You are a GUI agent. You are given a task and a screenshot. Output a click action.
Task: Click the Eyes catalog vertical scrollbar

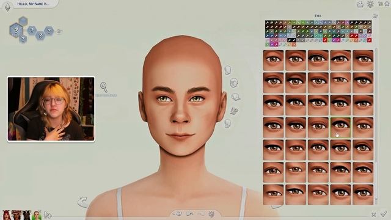point(376,123)
